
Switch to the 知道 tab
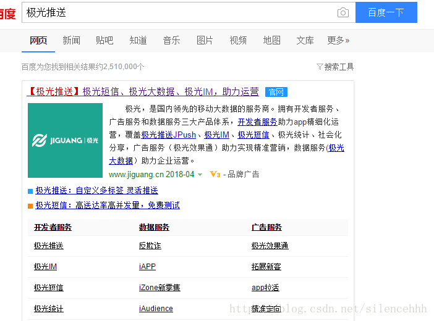click(x=138, y=41)
